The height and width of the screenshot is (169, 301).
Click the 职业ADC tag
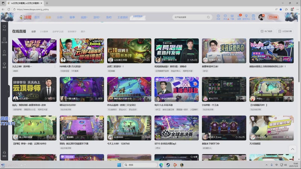(x=123, y=109)
